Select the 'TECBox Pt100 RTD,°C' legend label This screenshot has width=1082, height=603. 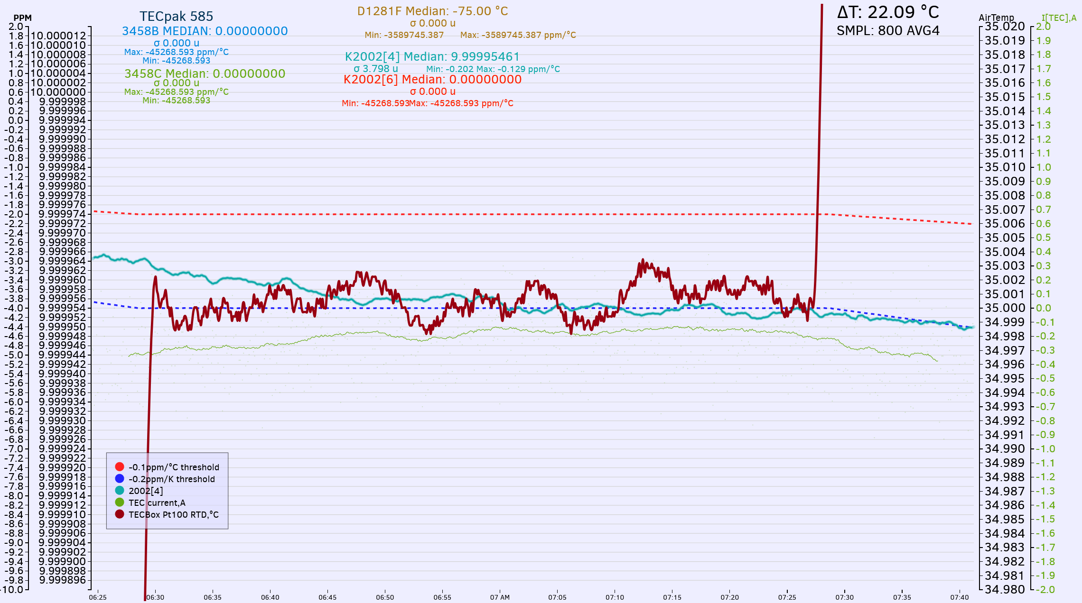click(174, 515)
